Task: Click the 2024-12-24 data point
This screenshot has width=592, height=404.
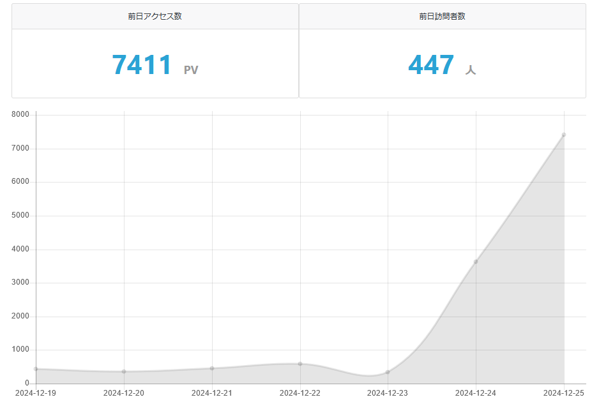Action: tap(476, 262)
